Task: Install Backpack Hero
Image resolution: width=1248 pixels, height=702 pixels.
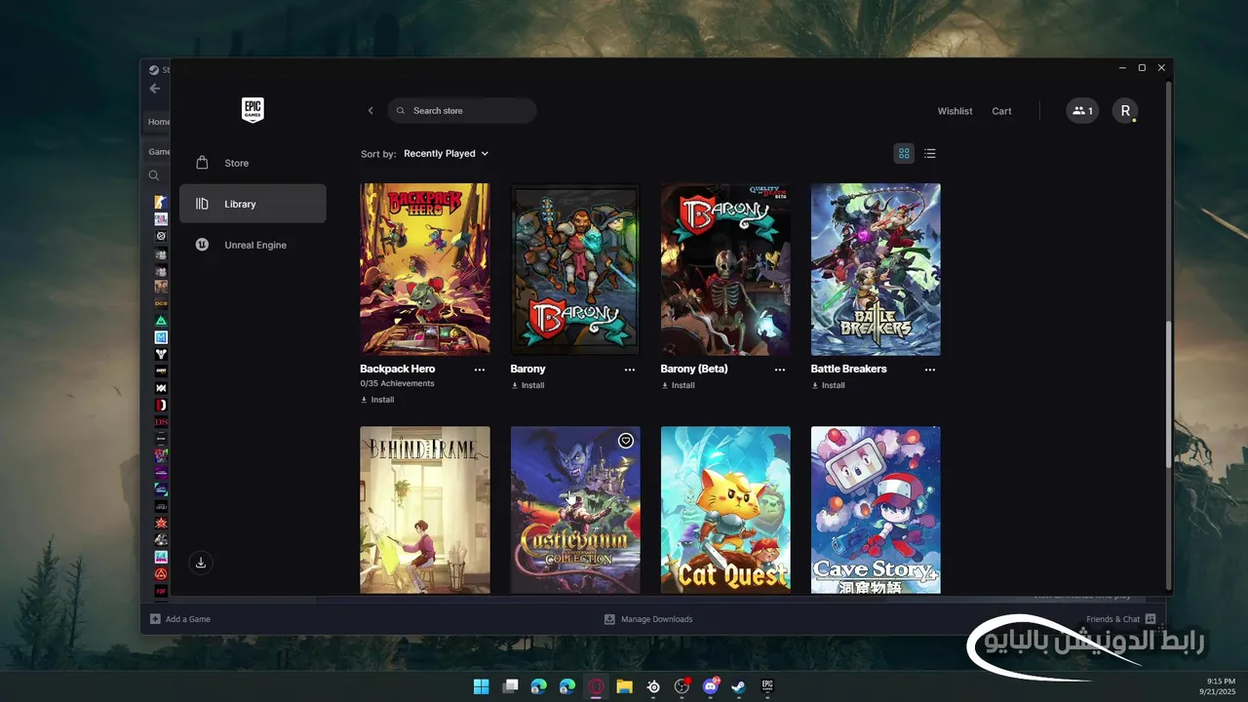Action: tap(377, 400)
